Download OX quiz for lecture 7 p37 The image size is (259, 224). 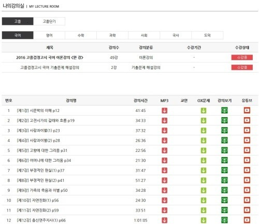tap(204, 171)
